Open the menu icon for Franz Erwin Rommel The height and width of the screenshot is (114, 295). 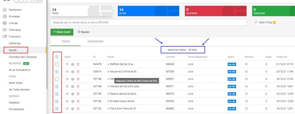pos(67,109)
